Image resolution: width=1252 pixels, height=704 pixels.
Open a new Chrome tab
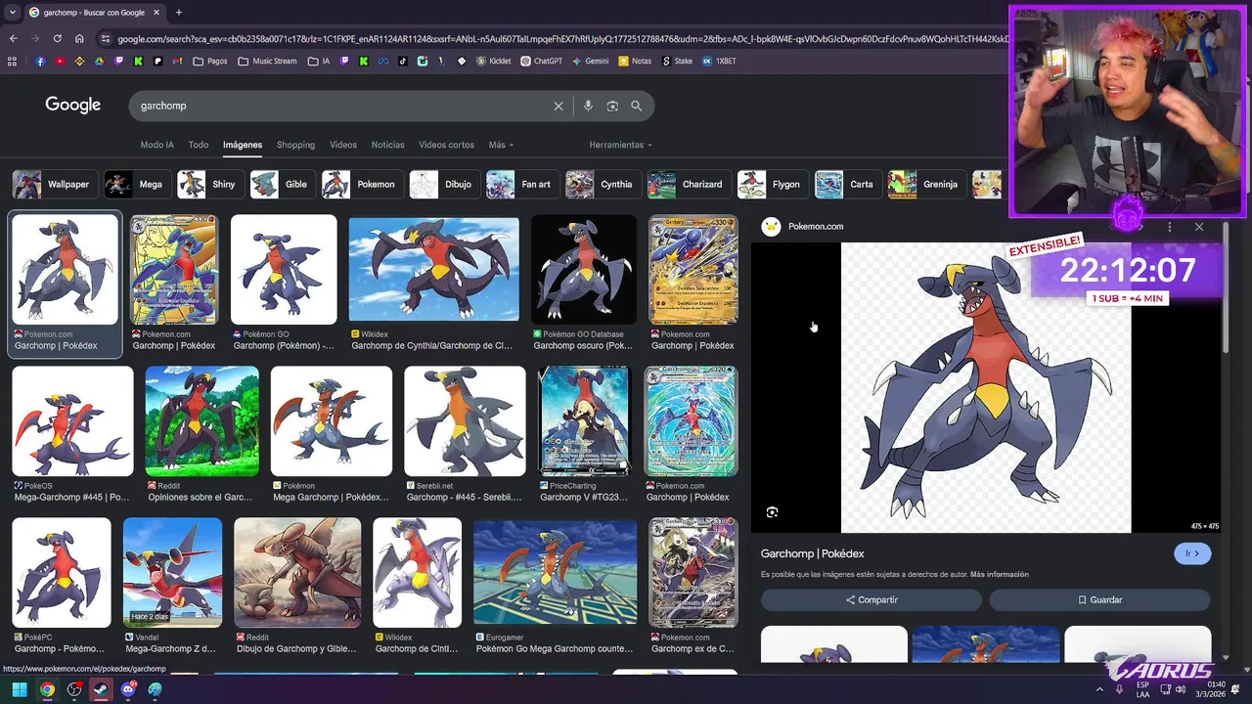pos(178,13)
